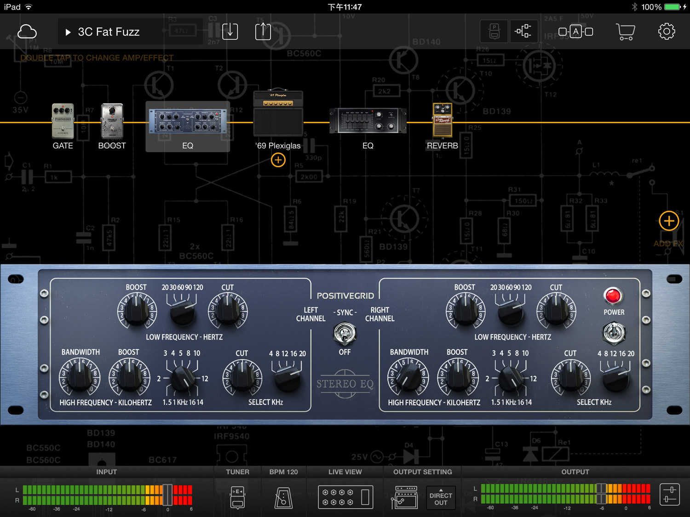Click left channel high frequency kilohertz selector

[x=183, y=379]
